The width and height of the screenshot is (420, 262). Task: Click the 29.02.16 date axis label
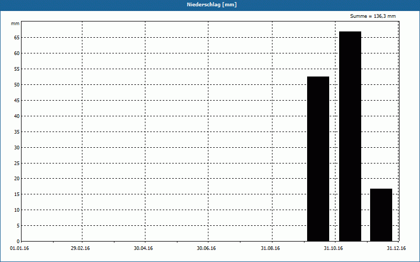tap(80, 248)
